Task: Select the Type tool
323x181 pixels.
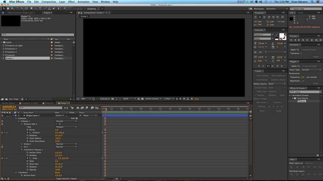Action: coord(40,8)
